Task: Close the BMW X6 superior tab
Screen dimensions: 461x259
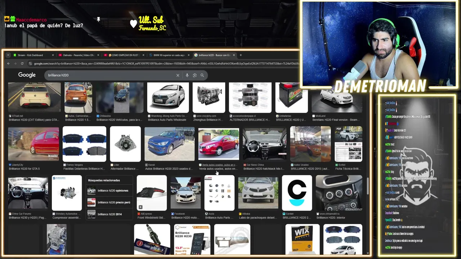Action: click(189, 55)
